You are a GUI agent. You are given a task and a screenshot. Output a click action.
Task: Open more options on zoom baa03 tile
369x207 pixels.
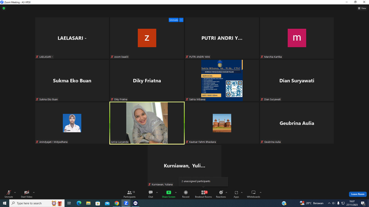click(x=181, y=20)
